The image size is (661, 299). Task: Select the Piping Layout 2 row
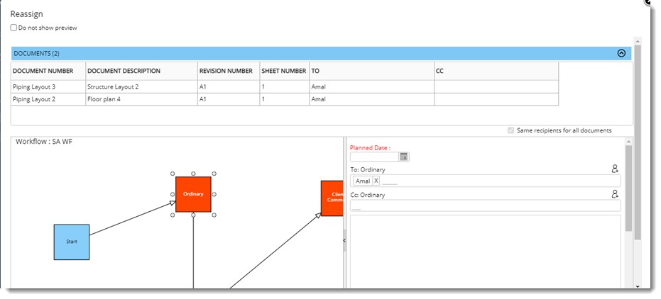(285, 99)
